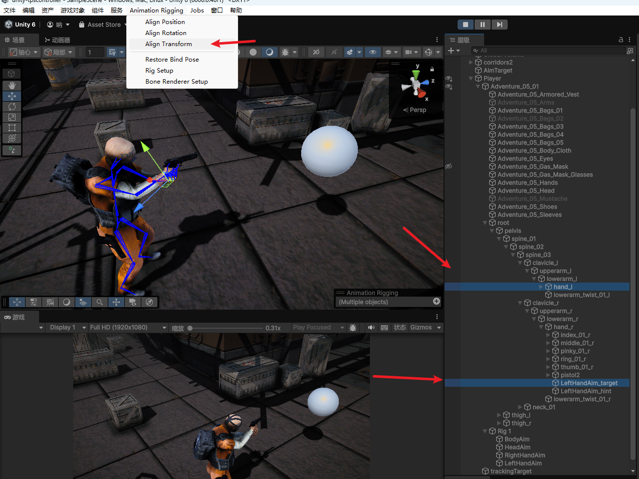Open the 局部 local/global dropdown
The image size is (639, 479).
59,52
